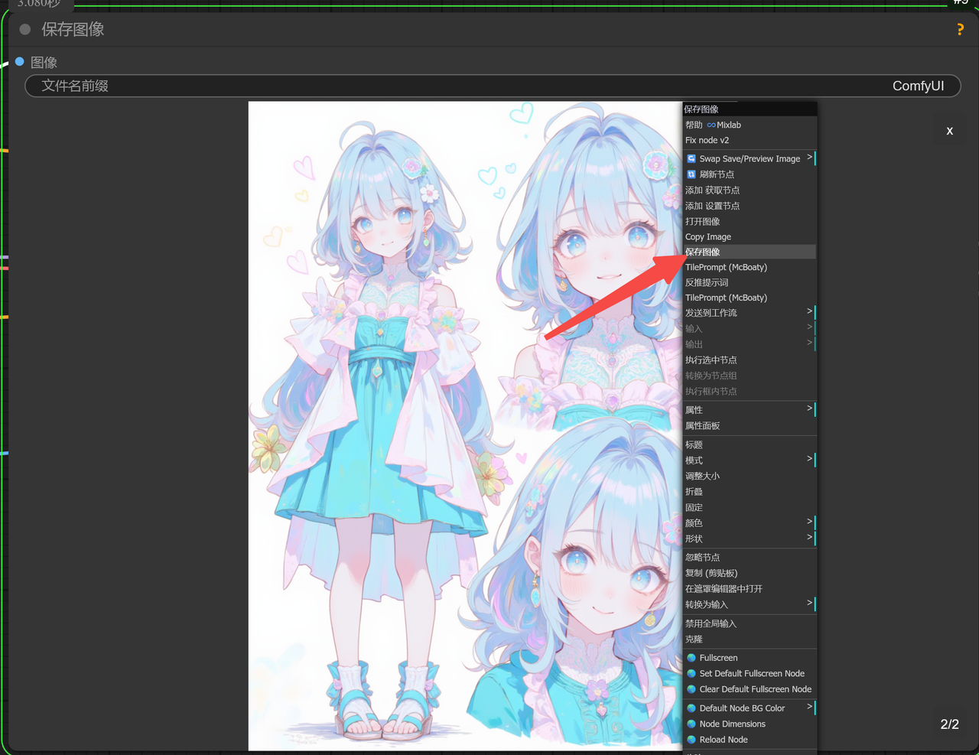Viewport: 979px width, 755px height.
Task: Select 复制 (剪贴板) from the menu
Action: coord(750,573)
